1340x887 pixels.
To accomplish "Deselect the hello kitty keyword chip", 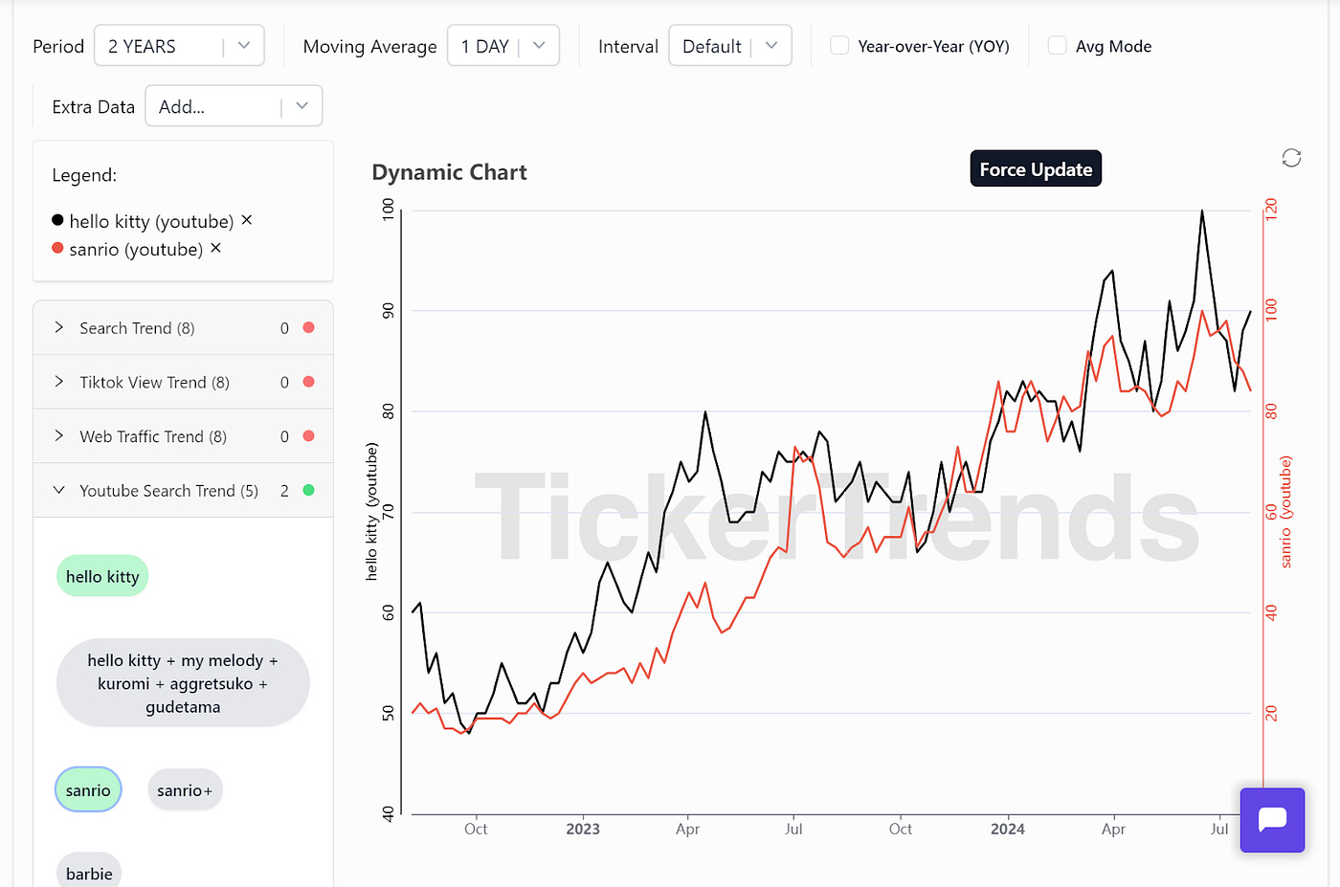I will pos(102,576).
